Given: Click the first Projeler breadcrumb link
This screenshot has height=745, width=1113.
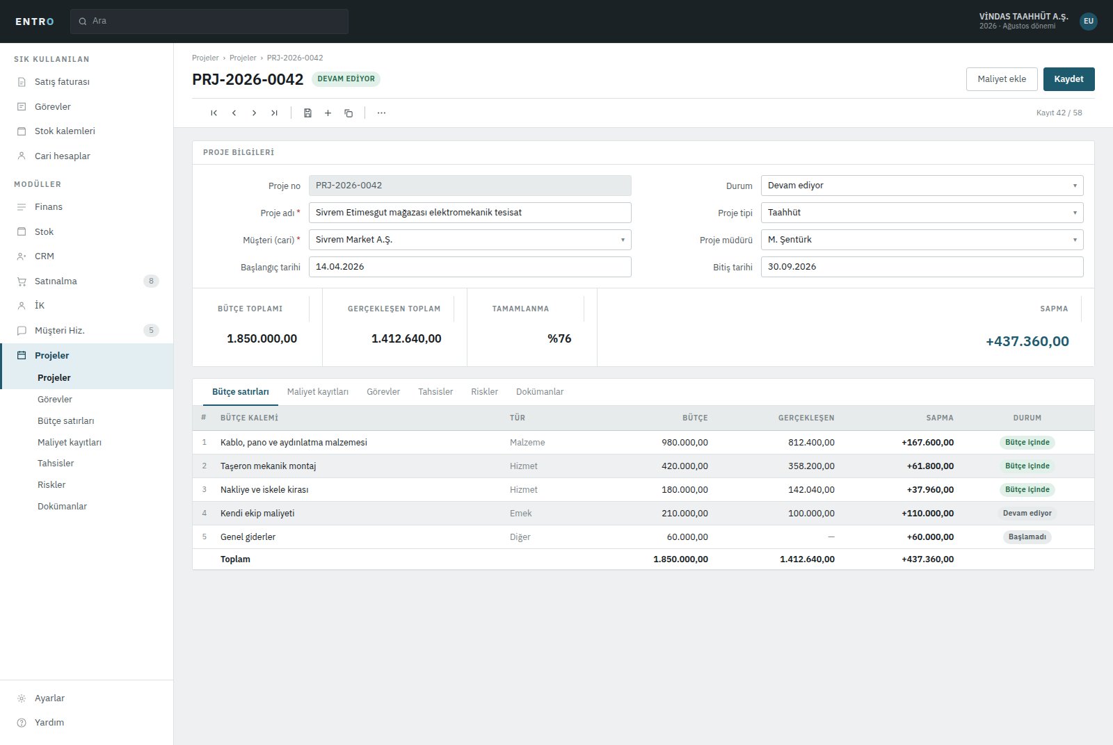Looking at the screenshot, I should 205,58.
